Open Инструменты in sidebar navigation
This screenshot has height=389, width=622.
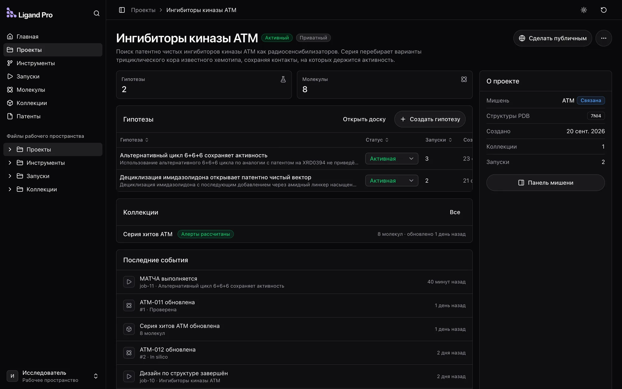pos(53,63)
